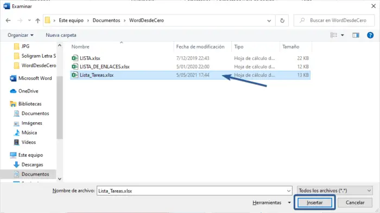Open the Todos los archivos type filter
Image resolution: width=380 pixels, height=213 pixels.
tap(335, 191)
